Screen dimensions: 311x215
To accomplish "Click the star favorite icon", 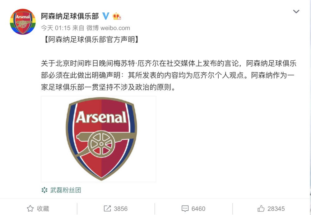I will click(x=30, y=208).
